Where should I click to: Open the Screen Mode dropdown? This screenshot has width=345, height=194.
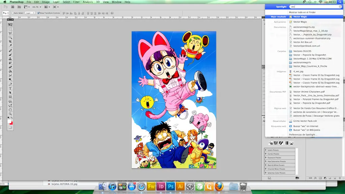click(x=56, y=7)
